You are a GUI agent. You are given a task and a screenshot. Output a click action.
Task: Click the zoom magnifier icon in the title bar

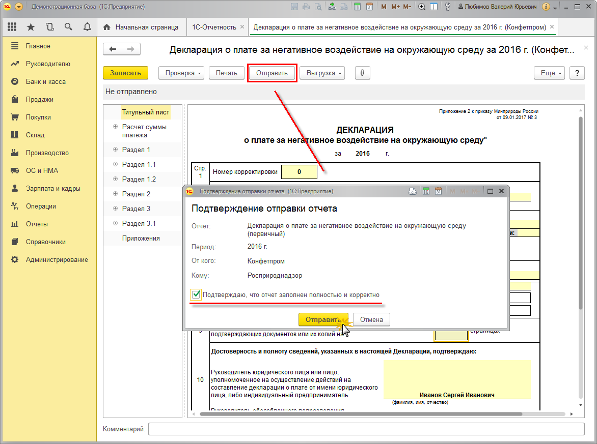point(422,7)
